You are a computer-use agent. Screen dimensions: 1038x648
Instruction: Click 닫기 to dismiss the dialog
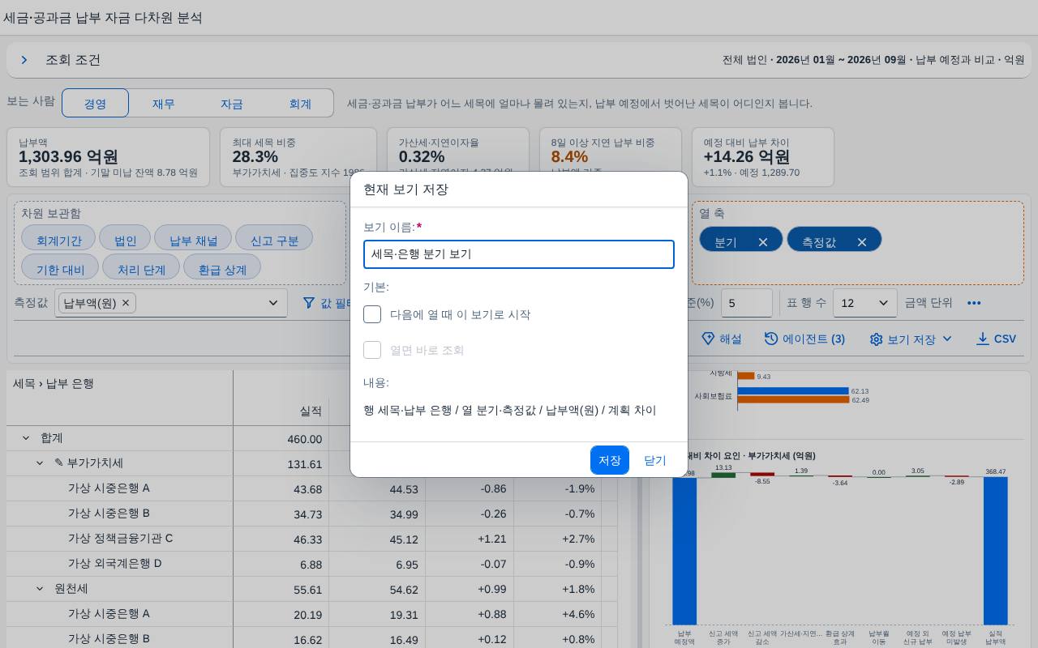point(655,460)
